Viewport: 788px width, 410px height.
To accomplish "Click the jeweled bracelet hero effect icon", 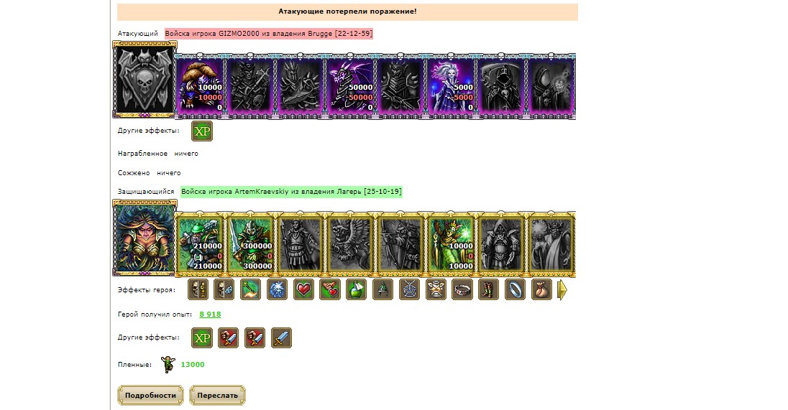I will pyautogui.click(x=462, y=289).
